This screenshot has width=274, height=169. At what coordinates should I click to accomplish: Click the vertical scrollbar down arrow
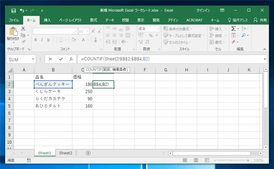(x=266, y=147)
